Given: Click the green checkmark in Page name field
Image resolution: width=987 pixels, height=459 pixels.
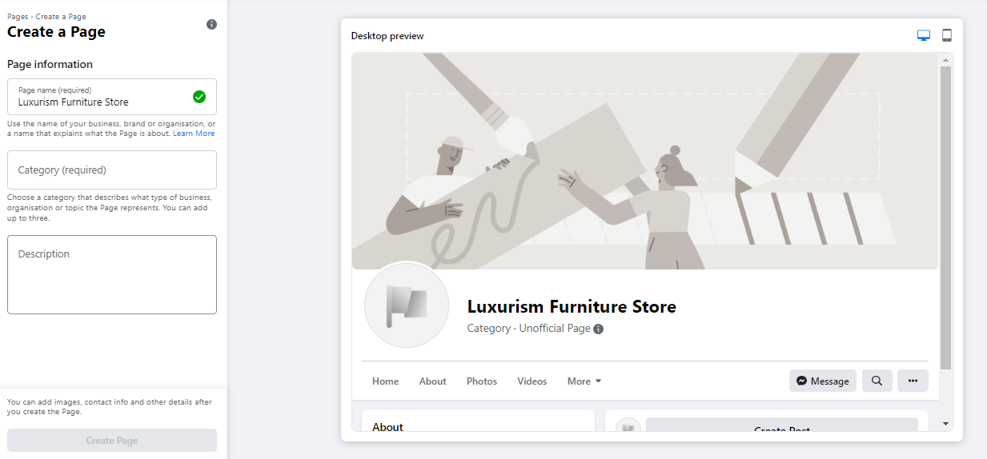Looking at the screenshot, I should 199,97.
